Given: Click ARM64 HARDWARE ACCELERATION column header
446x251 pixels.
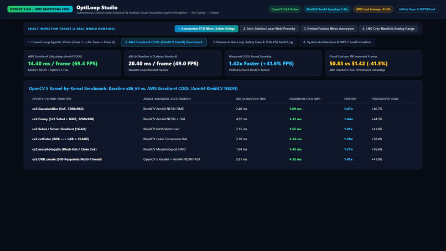Looking at the screenshot, I should (167, 99).
